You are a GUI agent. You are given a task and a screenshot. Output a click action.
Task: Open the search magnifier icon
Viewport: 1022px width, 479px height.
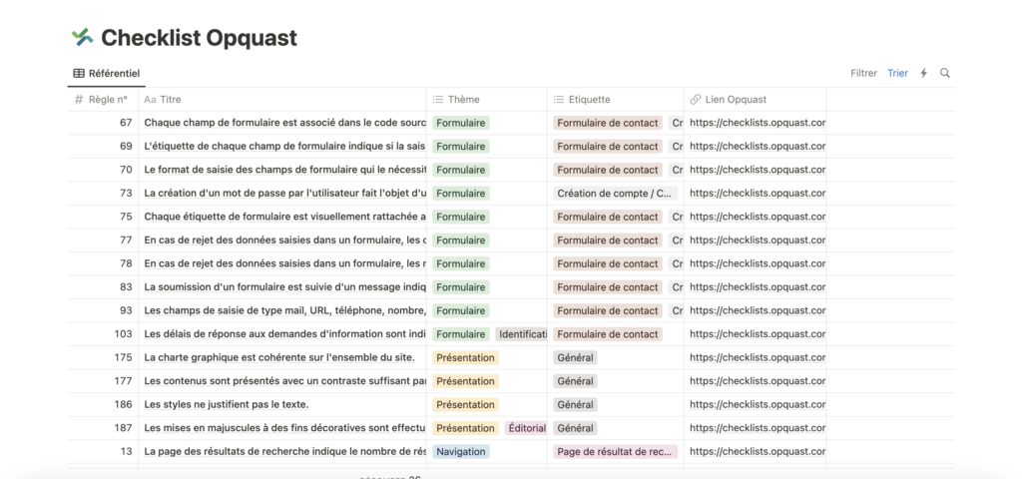coord(944,73)
